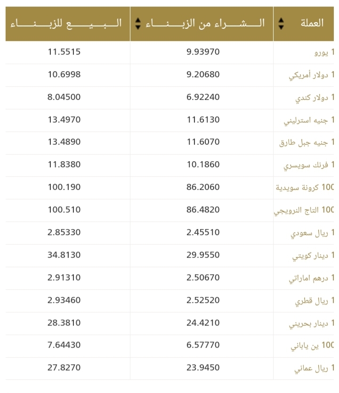Click the العملة column header text
339x393 pixels.
pos(311,23)
